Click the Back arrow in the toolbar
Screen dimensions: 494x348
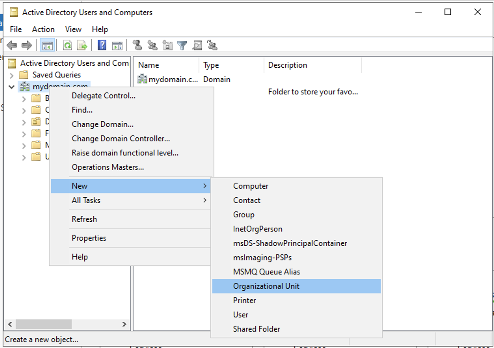[12, 45]
